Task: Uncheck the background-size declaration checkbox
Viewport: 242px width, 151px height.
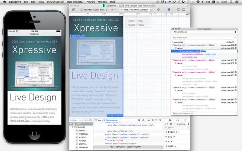Action: click(181, 51)
